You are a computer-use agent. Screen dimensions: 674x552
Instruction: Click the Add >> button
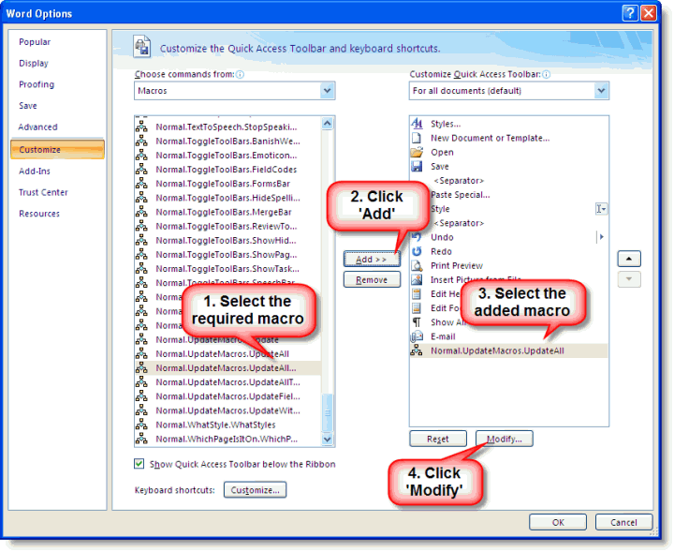372,259
